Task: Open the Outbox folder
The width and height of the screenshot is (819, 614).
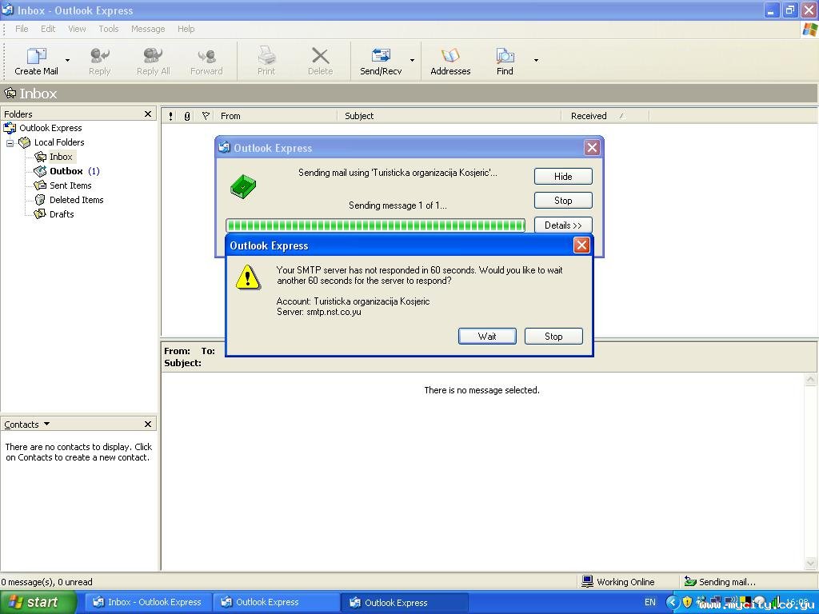Action: [66, 171]
